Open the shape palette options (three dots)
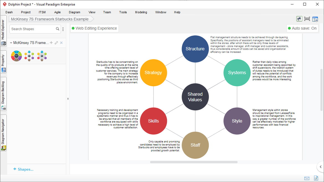 pyautogui.click(x=63, y=29)
